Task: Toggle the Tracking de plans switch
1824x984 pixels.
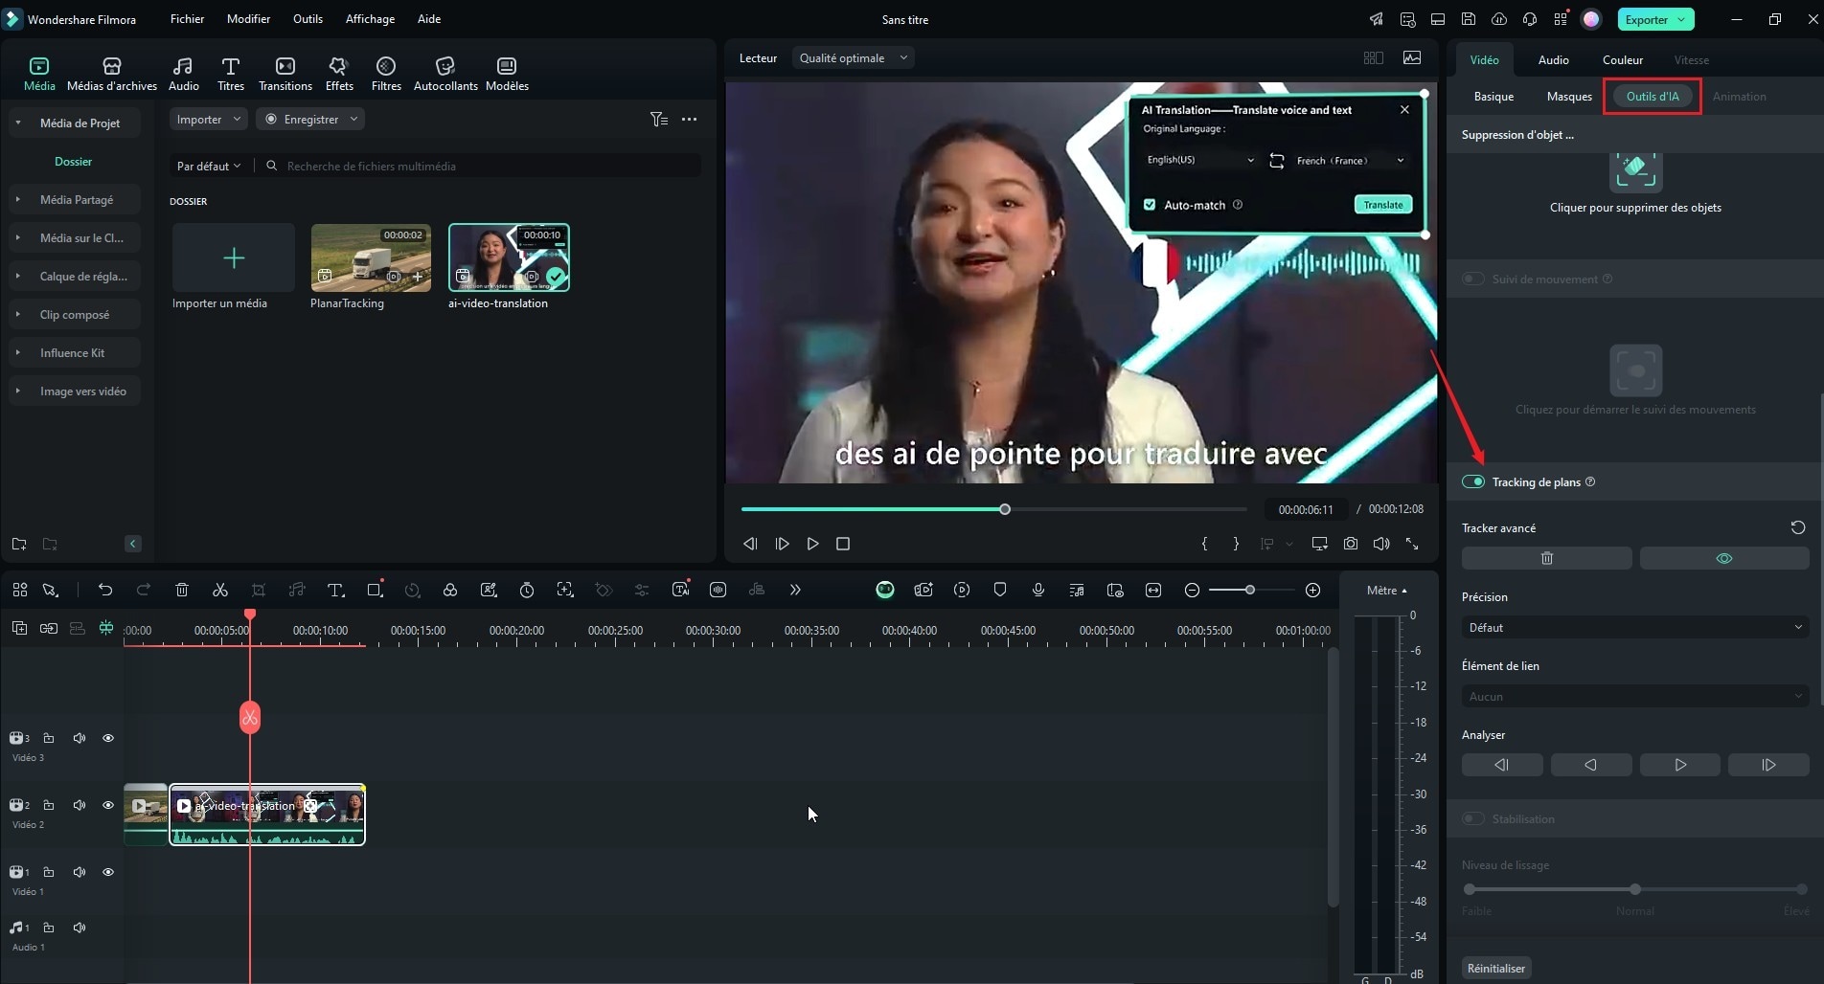Action: (1473, 481)
